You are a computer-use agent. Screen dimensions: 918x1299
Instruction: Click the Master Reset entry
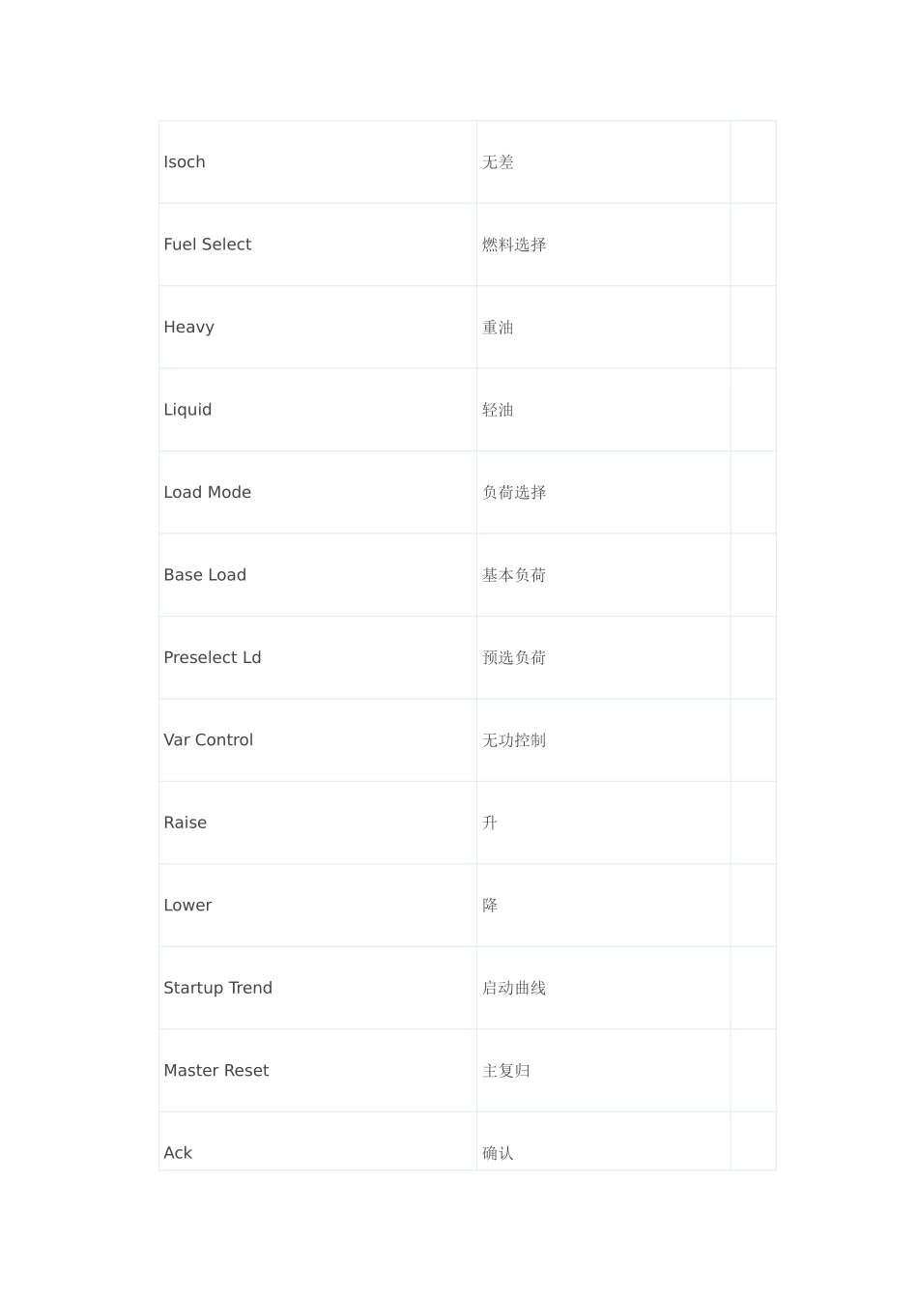click(x=216, y=1070)
